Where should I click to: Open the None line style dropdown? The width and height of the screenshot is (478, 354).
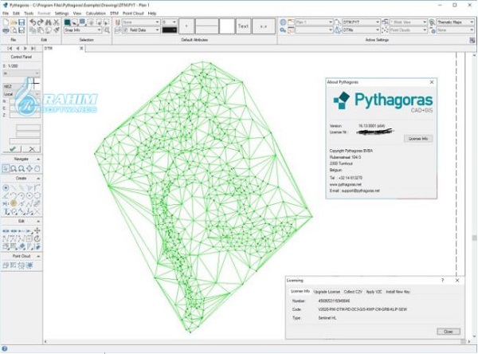pos(141,22)
